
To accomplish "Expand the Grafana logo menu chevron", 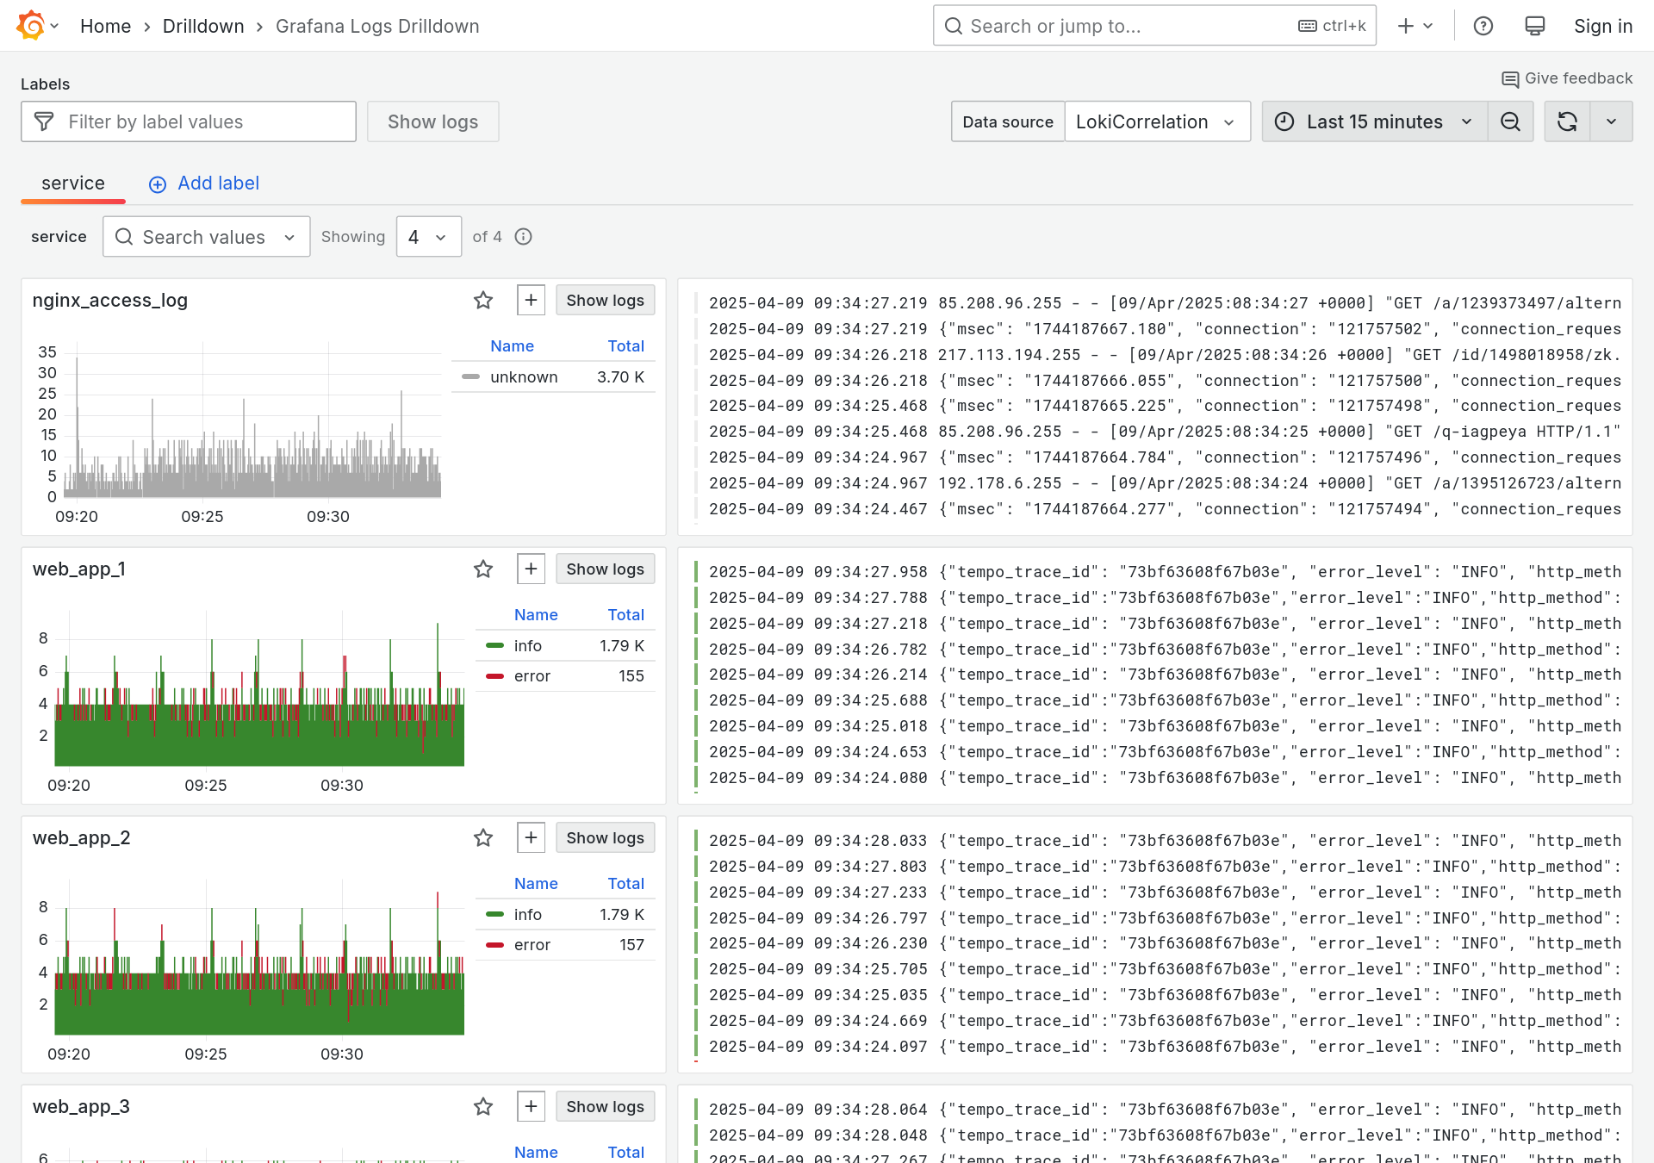I will [55, 26].
